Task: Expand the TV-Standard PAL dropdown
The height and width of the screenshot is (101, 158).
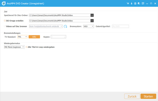Action: click(22, 37)
